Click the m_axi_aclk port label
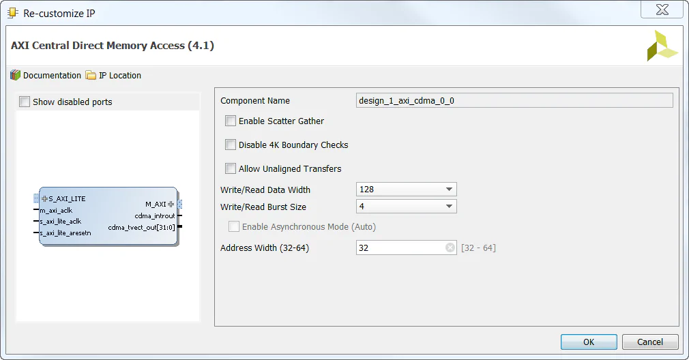The height and width of the screenshot is (360, 689). [x=56, y=210]
